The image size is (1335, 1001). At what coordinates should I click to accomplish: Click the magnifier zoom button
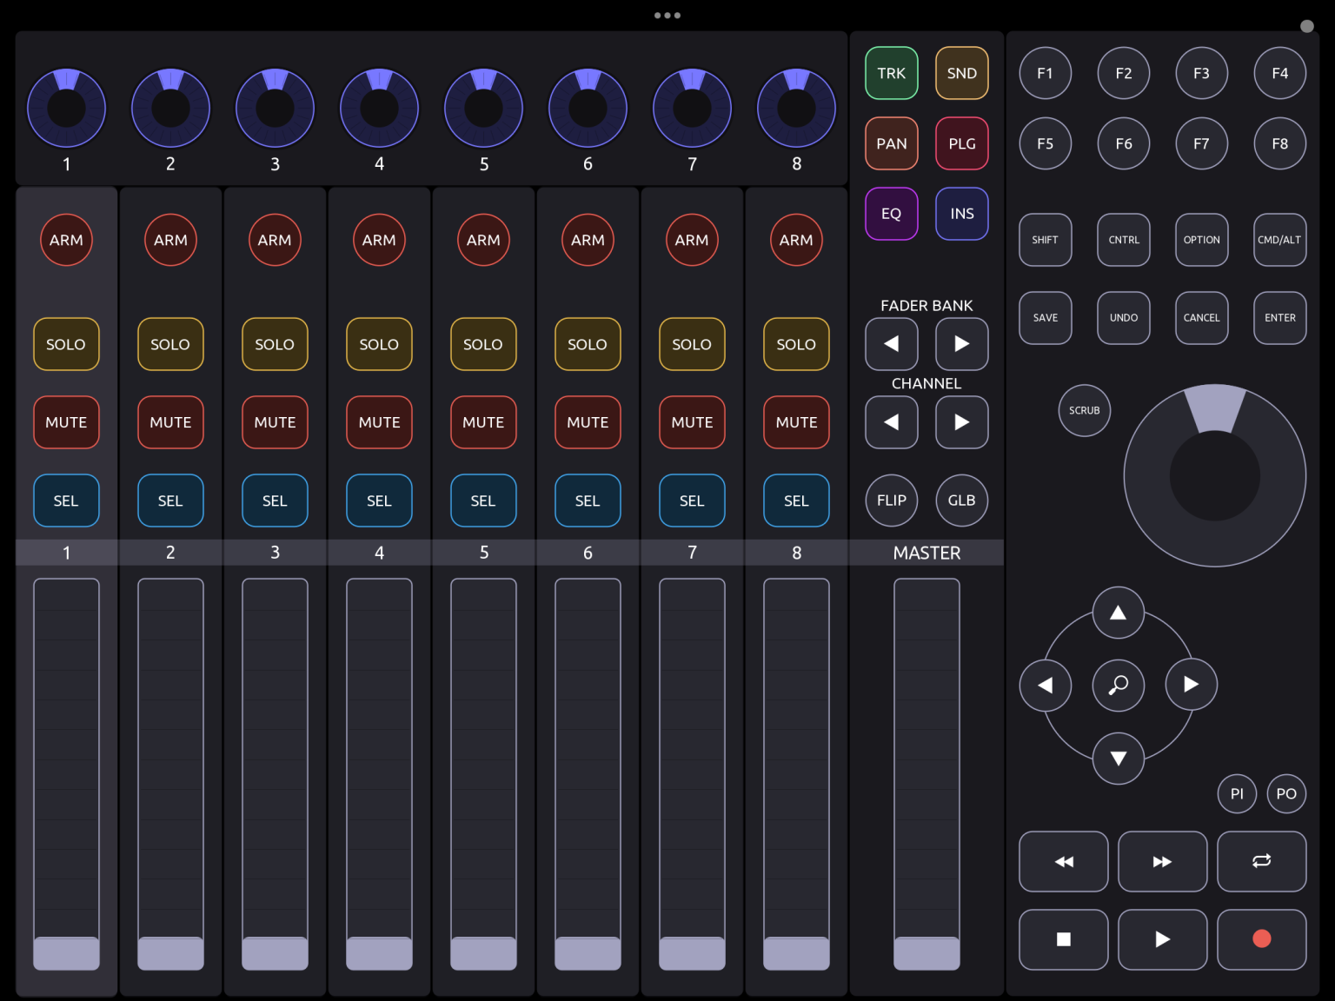(1118, 685)
